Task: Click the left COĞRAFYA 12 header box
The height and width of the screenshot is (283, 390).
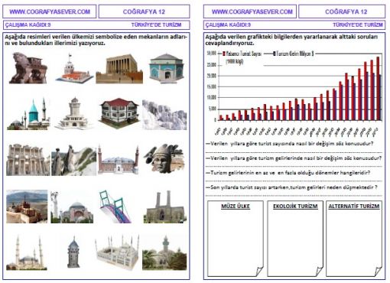Action: tap(144, 11)
